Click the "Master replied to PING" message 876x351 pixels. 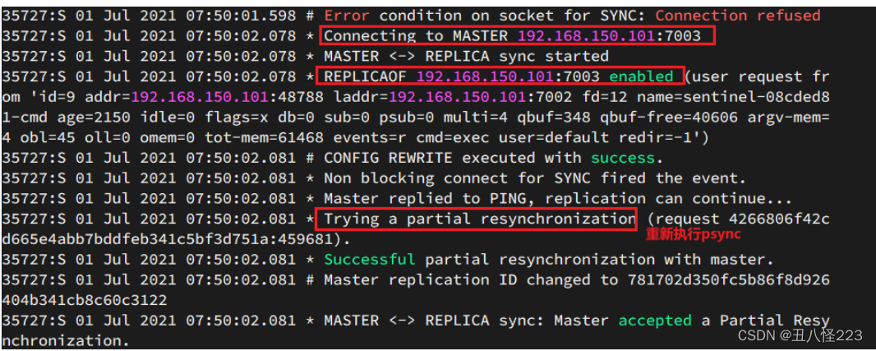[x=430, y=199]
